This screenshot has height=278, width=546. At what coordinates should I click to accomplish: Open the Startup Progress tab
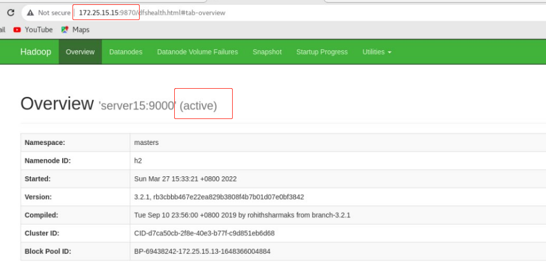click(x=322, y=52)
